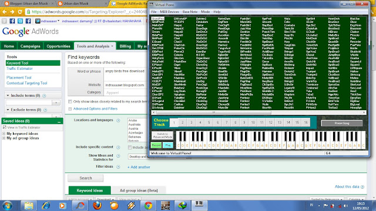Screen dimensions: 376x211
Task: Collapse the Include terms section
Action: (x=8, y=96)
